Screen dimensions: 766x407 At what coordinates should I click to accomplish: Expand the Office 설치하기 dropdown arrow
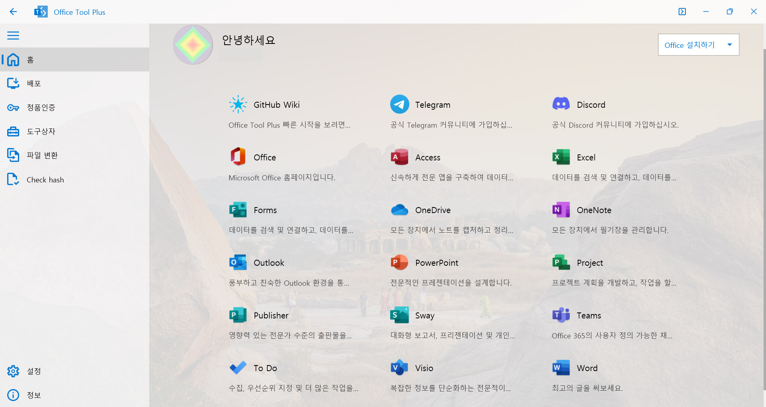point(730,45)
